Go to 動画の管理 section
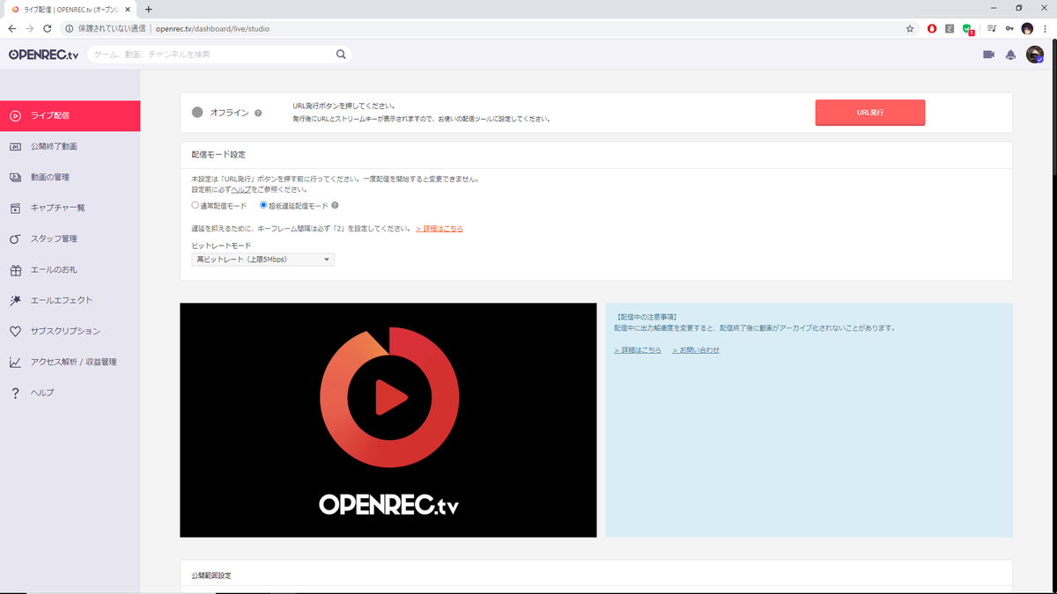Viewport: 1057px width, 594px height. (70, 177)
